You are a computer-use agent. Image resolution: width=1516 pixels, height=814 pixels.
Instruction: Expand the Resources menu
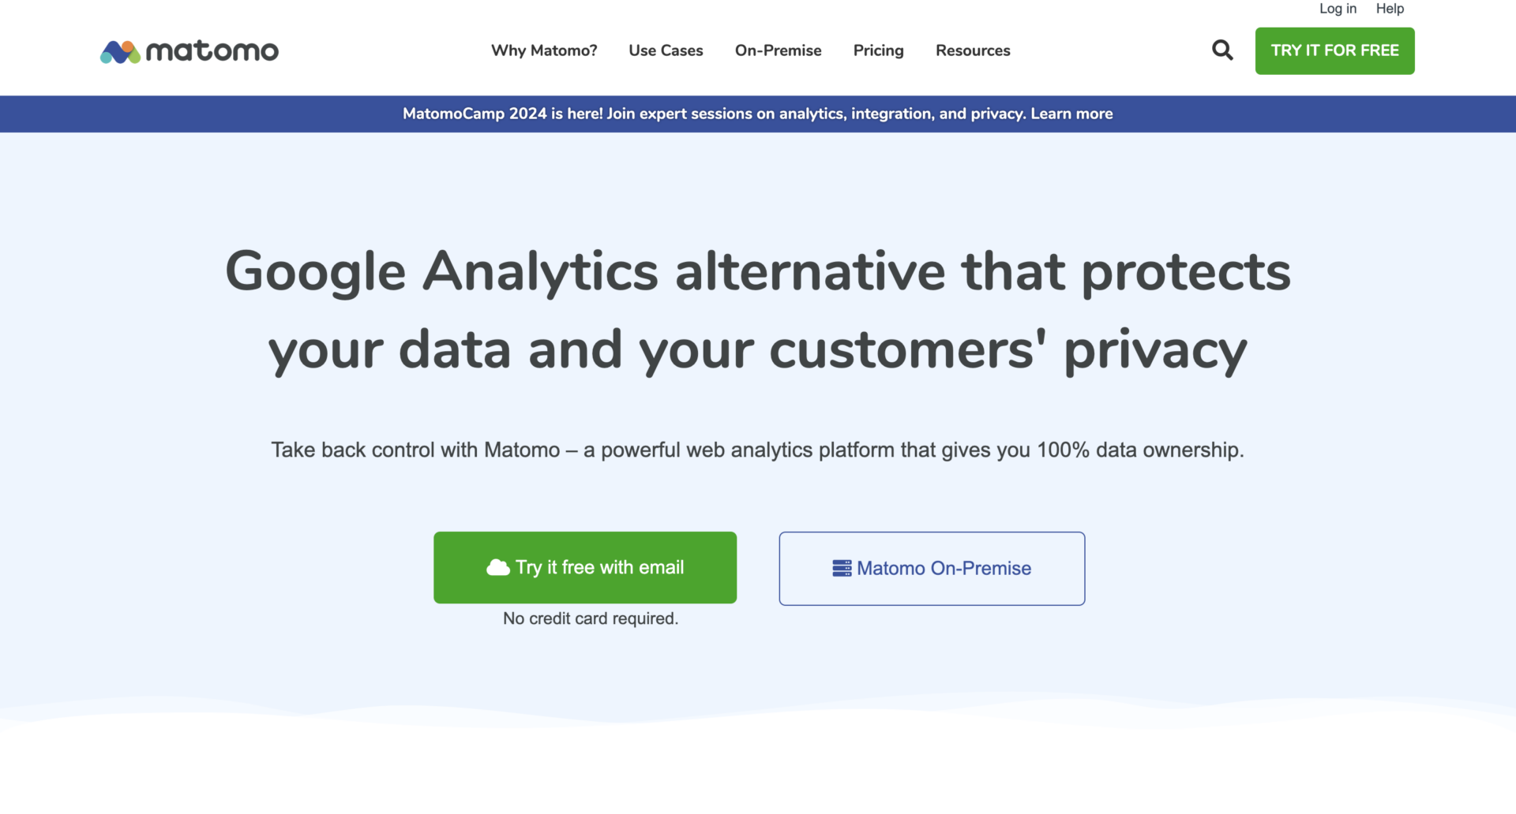pos(972,50)
